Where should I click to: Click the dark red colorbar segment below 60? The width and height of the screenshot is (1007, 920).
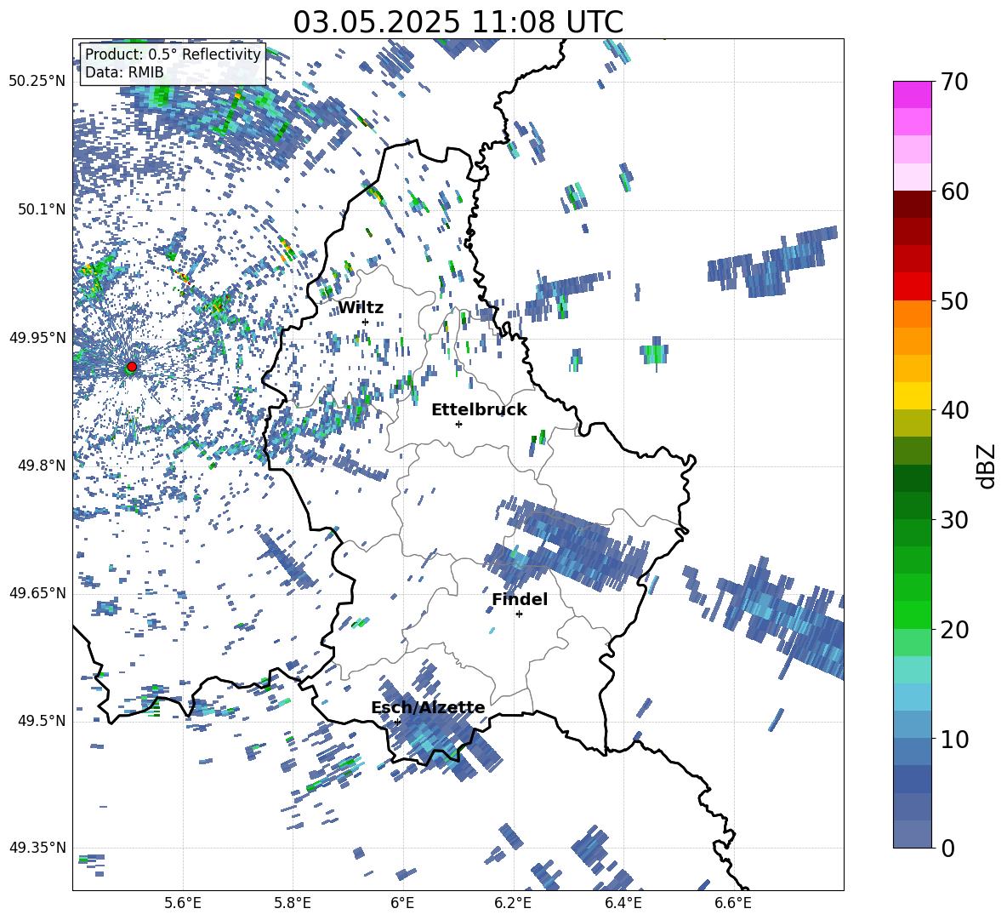tap(912, 204)
